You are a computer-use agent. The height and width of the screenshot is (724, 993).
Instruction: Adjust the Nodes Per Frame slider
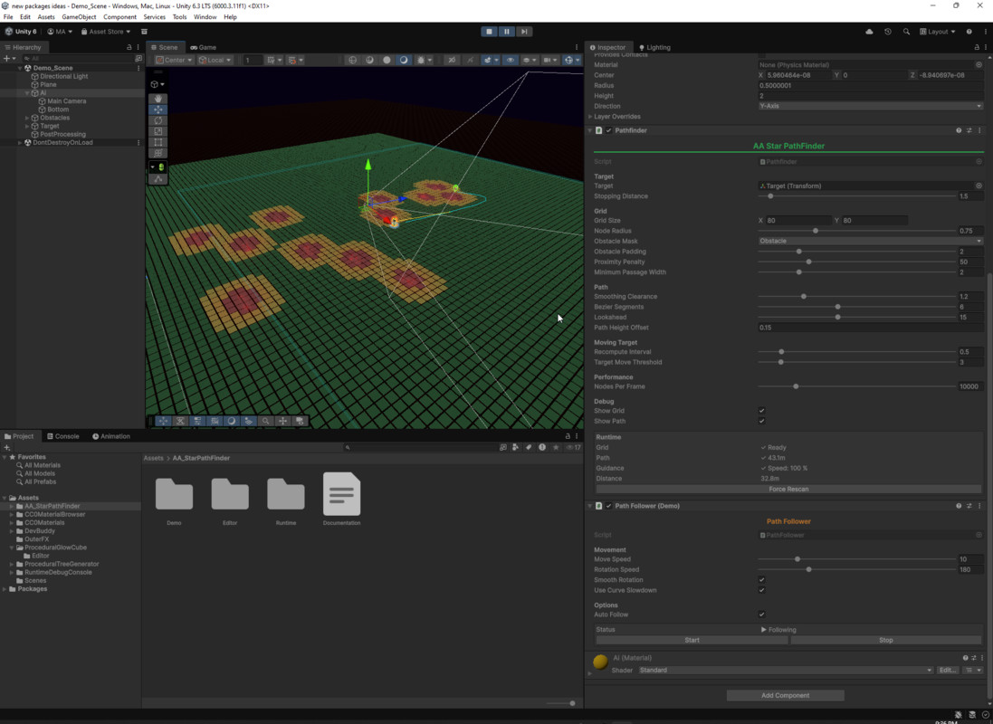point(856,386)
